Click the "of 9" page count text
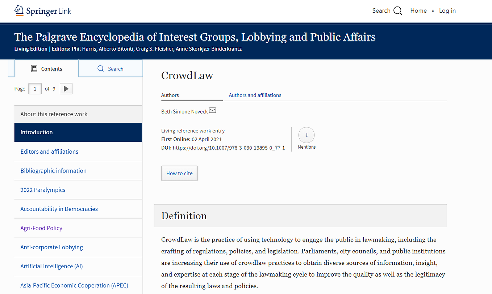This screenshot has height=294, width=492. pos(50,89)
